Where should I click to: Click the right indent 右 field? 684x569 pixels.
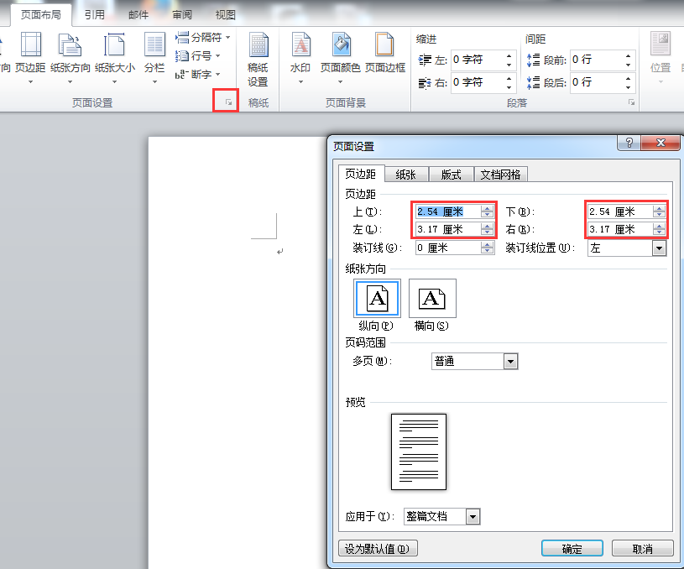click(478, 82)
